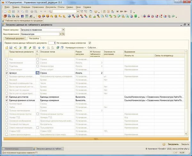Click the red book icon at toolbar start
Viewport: 192px width, 156px height.
[5, 16]
